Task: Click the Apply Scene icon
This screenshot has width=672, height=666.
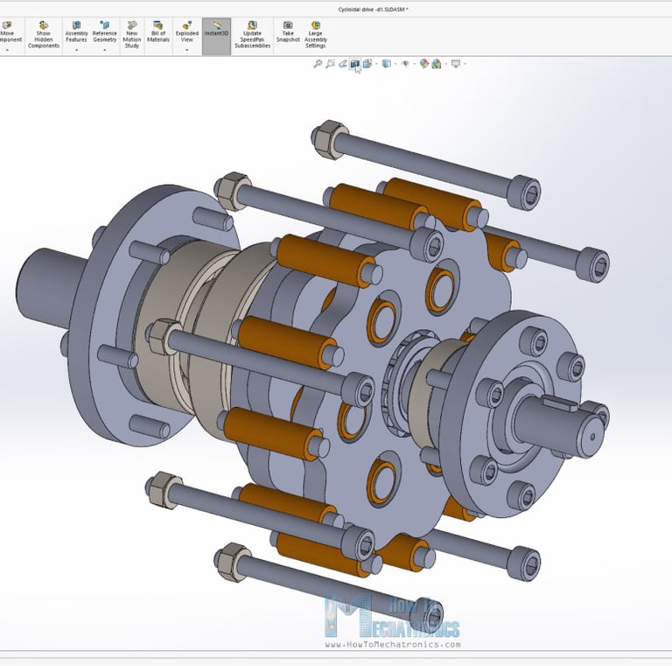Action: (x=437, y=64)
